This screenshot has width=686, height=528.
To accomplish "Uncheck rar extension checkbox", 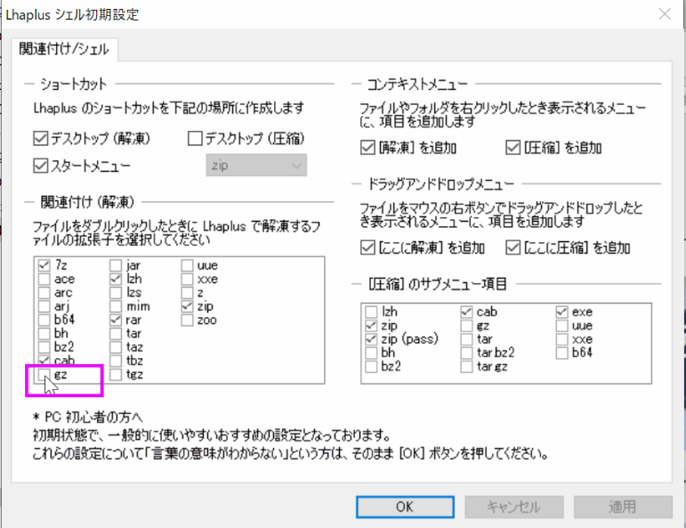I will 116,320.
